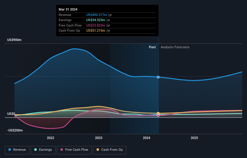Viewport: 247px width, 158px height.
Task: Click the teal Earnings legend dot
Action: pyautogui.click(x=36, y=150)
